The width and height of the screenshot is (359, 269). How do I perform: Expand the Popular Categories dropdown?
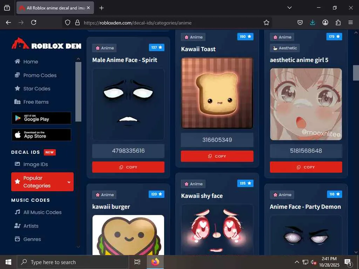(42, 182)
